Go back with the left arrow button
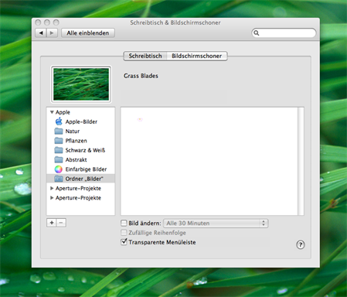Screen dimensions: 347x297 coord(41,33)
